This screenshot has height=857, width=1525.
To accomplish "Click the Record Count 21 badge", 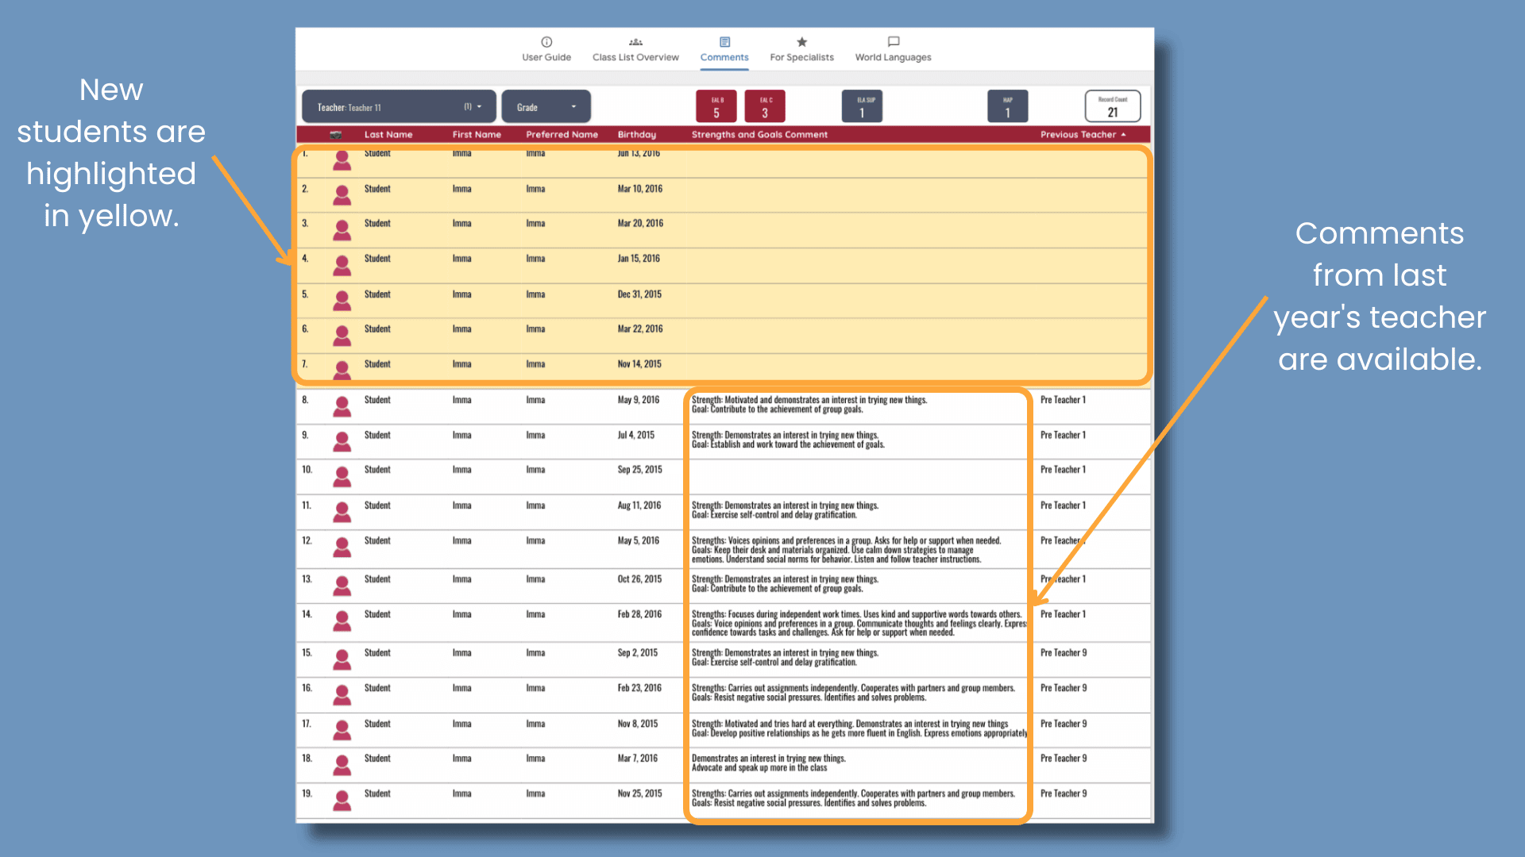I will point(1112,106).
